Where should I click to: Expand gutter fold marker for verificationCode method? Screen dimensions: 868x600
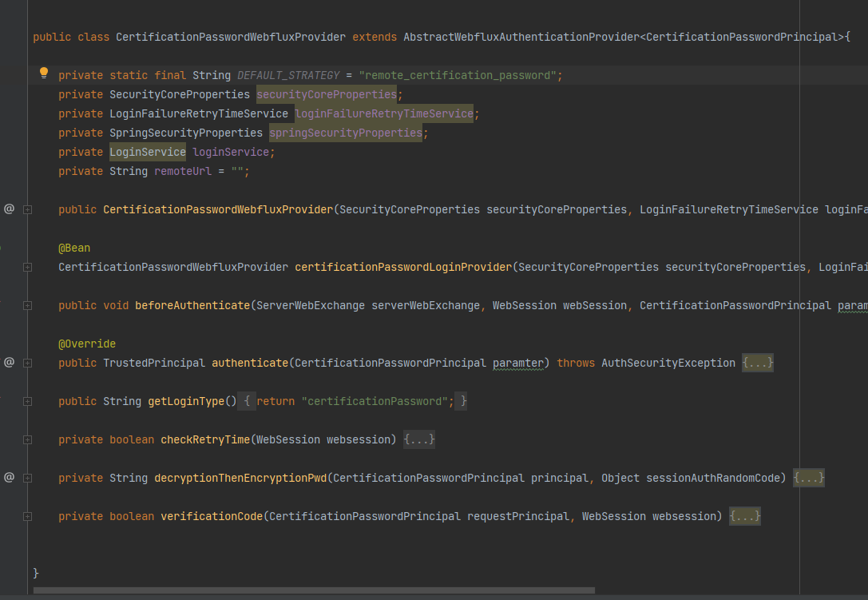click(x=27, y=517)
